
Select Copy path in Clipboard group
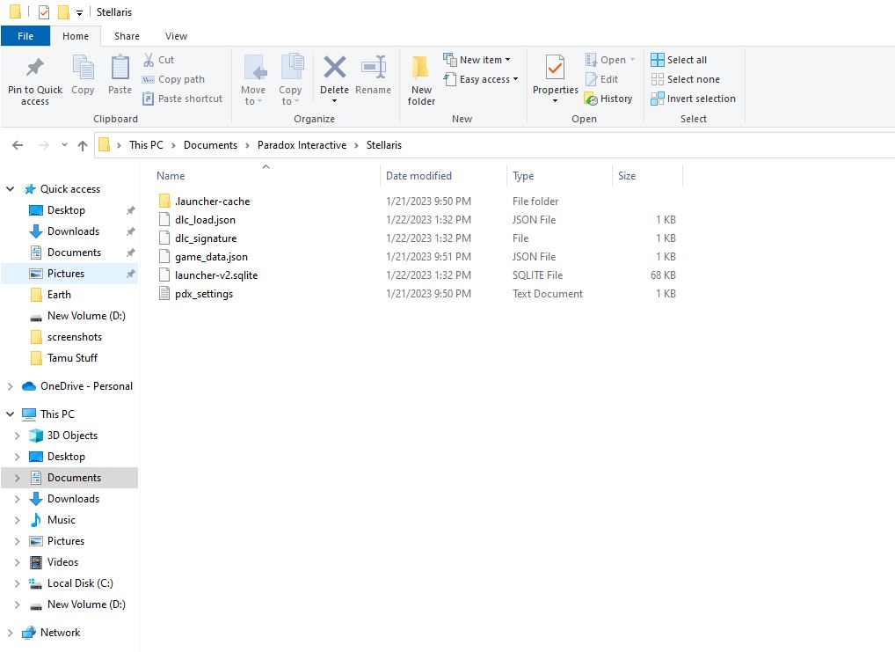(173, 79)
